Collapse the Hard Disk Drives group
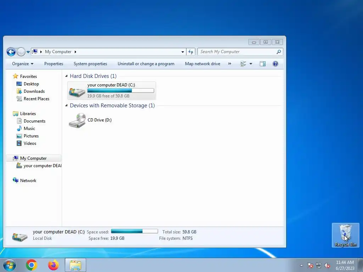 pyautogui.click(x=66, y=76)
